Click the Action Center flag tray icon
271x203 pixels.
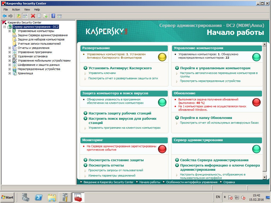point(231,197)
